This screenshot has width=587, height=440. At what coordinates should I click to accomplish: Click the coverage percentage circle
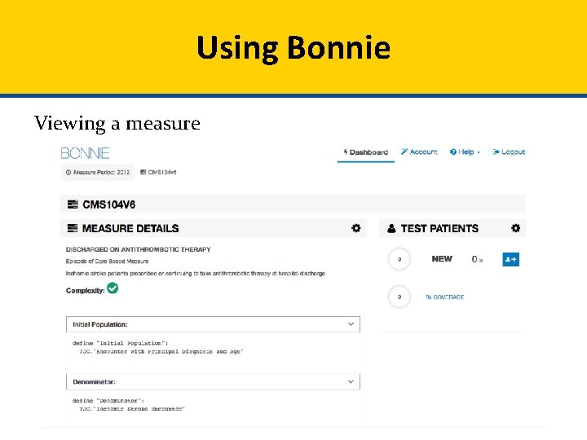(399, 297)
